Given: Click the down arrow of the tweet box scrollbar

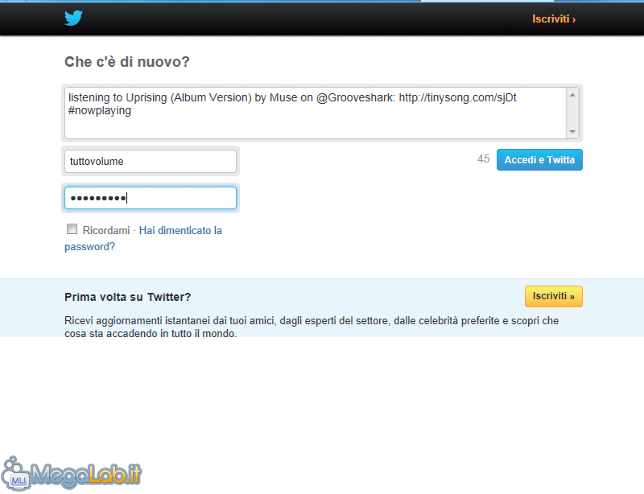Looking at the screenshot, I should pos(572,132).
